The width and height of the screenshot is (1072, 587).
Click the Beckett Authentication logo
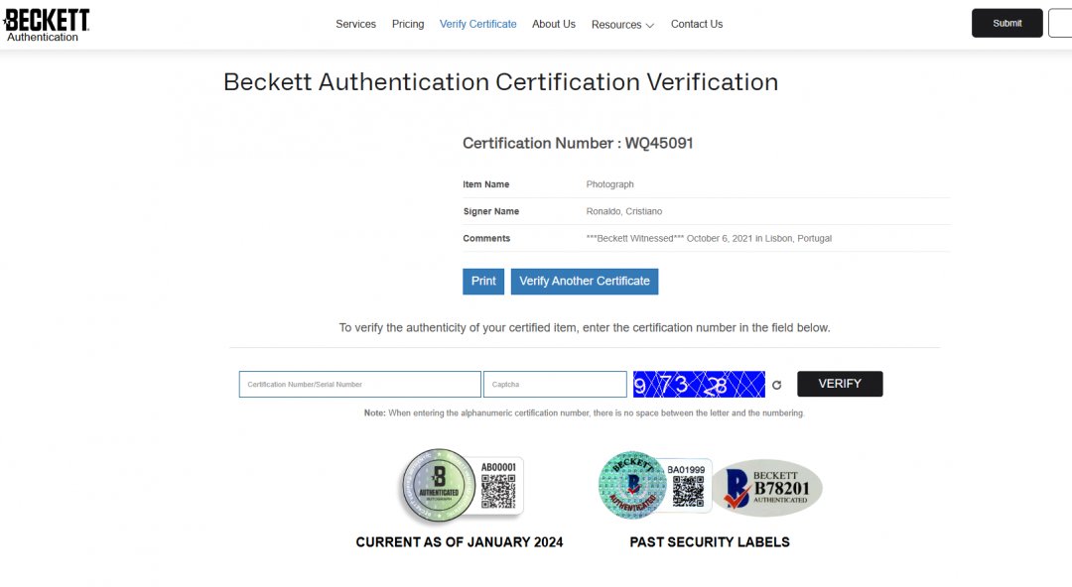point(47,25)
